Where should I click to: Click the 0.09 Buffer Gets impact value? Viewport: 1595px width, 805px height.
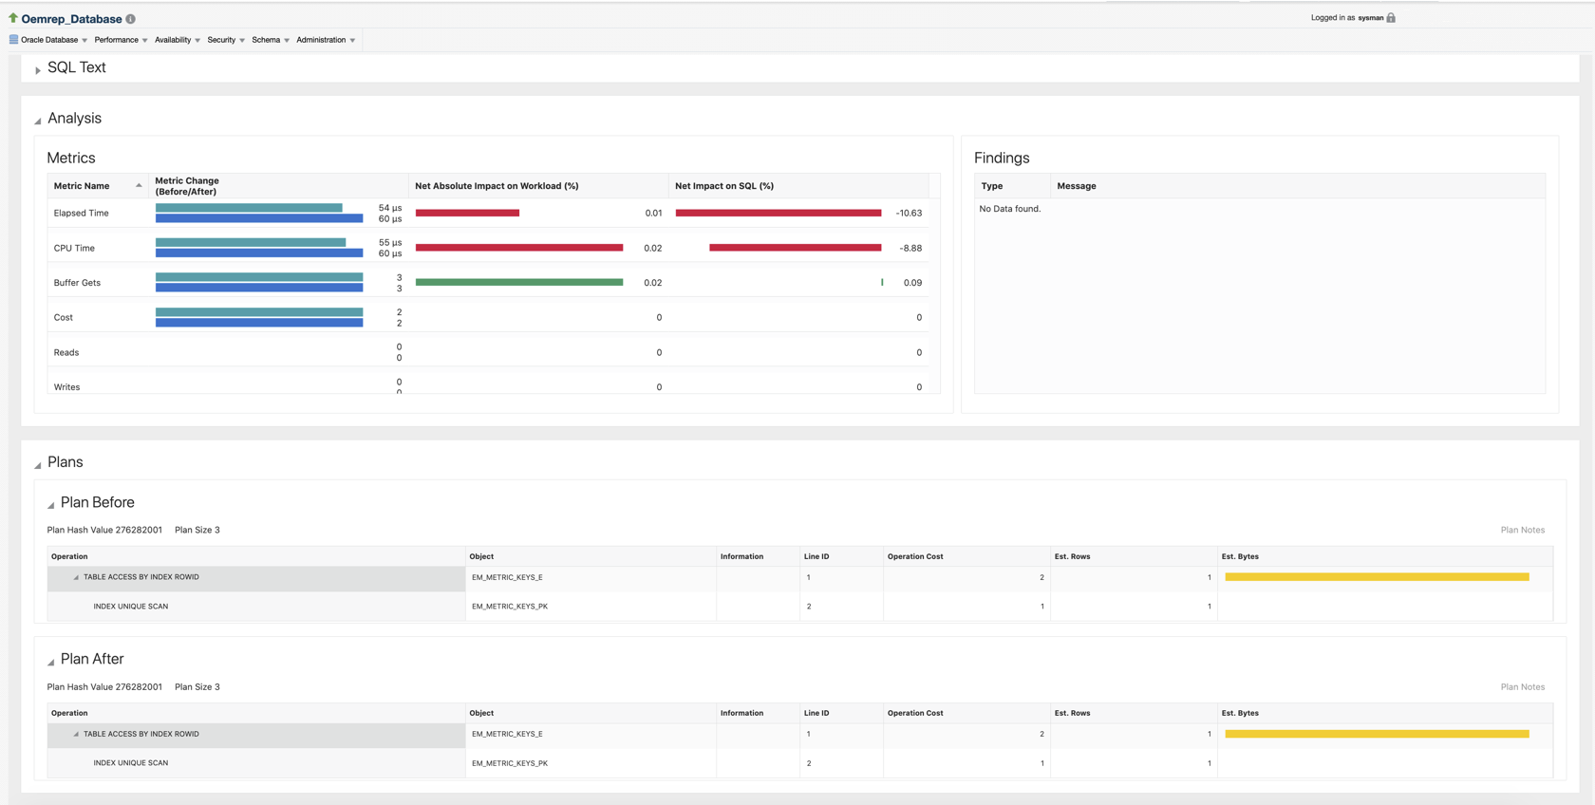click(912, 283)
